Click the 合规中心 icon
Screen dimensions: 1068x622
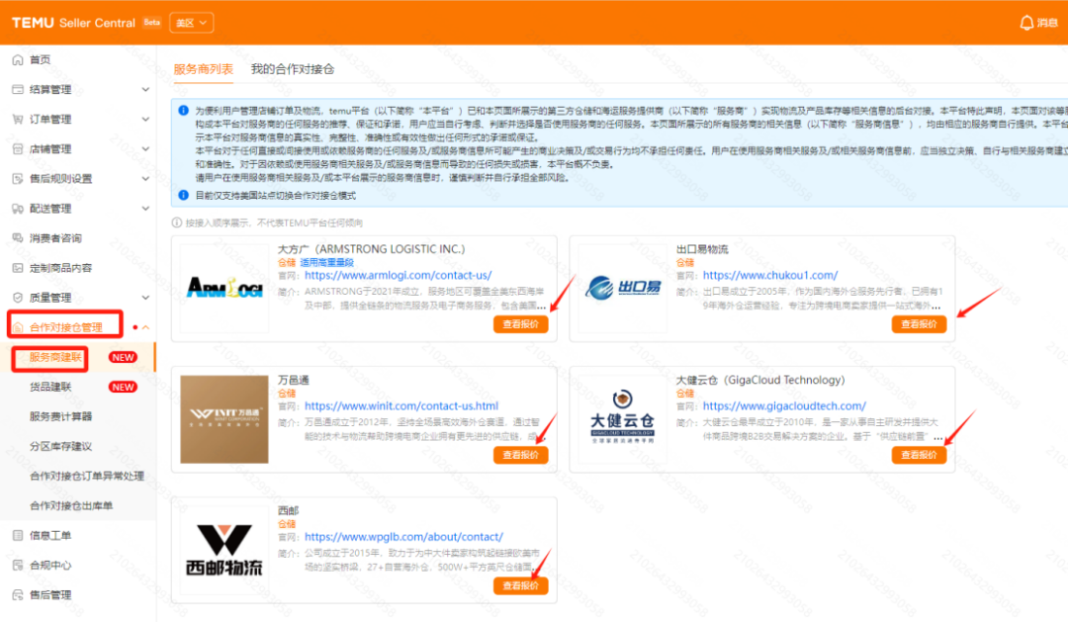tap(18, 565)
